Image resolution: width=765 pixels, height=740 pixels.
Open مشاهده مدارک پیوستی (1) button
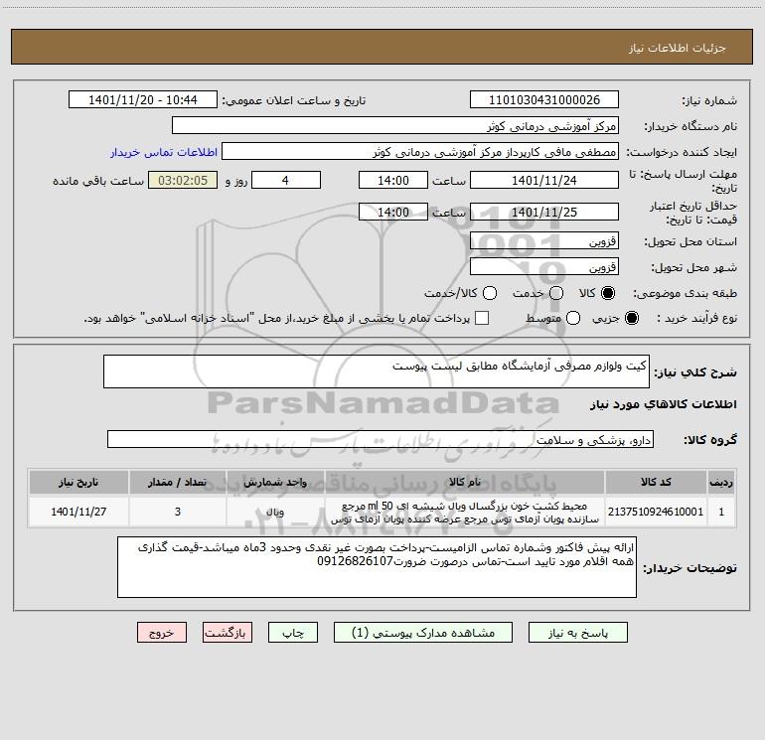pos(423,633)
